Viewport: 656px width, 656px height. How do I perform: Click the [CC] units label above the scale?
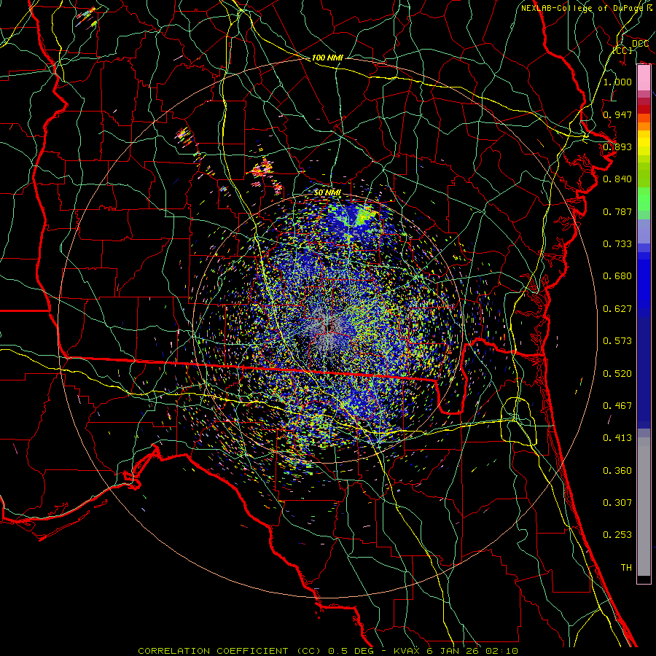(622, 50)
